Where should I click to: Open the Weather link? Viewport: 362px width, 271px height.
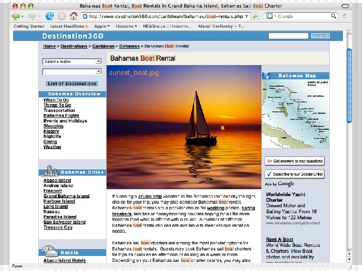click(52, 147)
